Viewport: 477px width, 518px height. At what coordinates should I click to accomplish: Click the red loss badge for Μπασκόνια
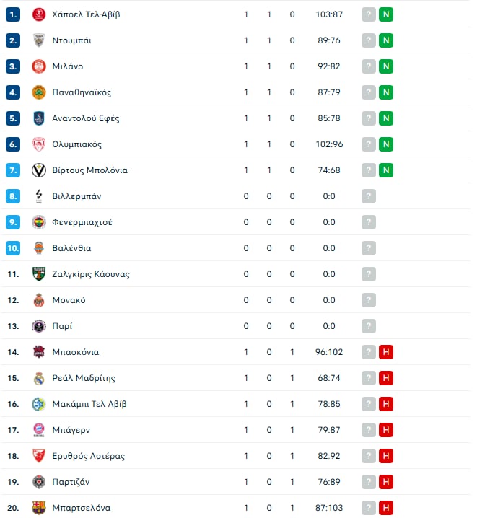pos(387,352)
